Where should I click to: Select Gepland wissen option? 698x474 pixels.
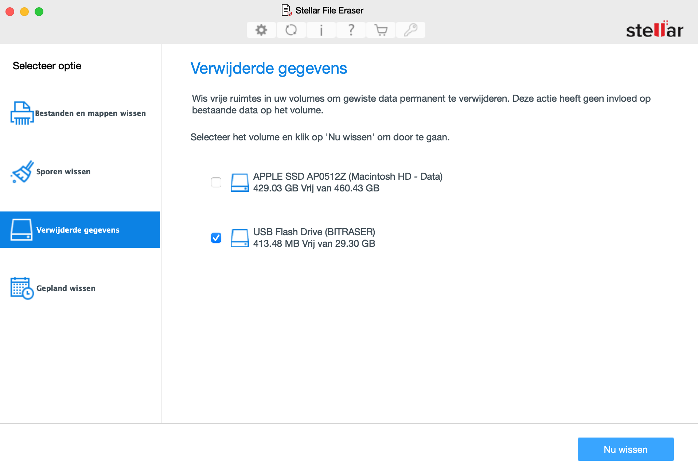click(80, 288)
